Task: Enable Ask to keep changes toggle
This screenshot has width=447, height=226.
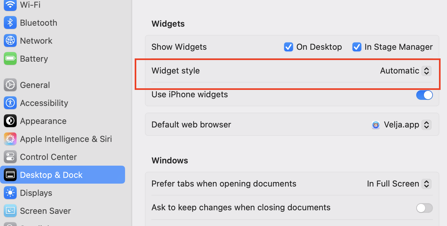Action: coord(424,208)
